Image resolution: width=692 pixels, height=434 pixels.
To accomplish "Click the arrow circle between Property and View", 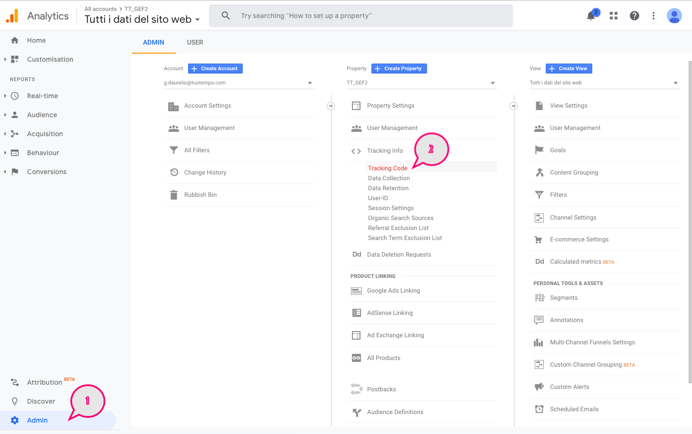I will point(514,106).
